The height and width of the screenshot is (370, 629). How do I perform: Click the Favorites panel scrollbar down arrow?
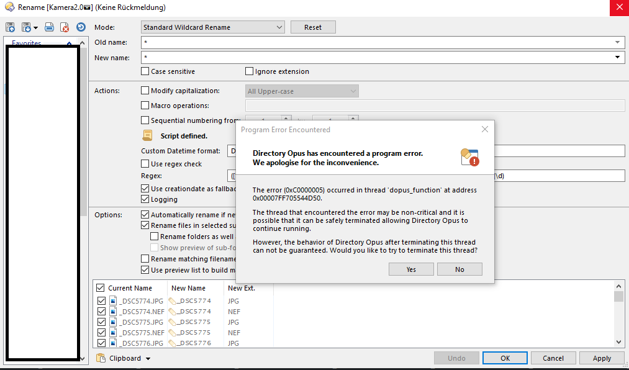point(82,358)
